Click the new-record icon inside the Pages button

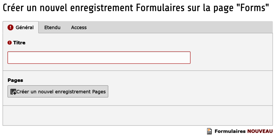pos(13,92)
